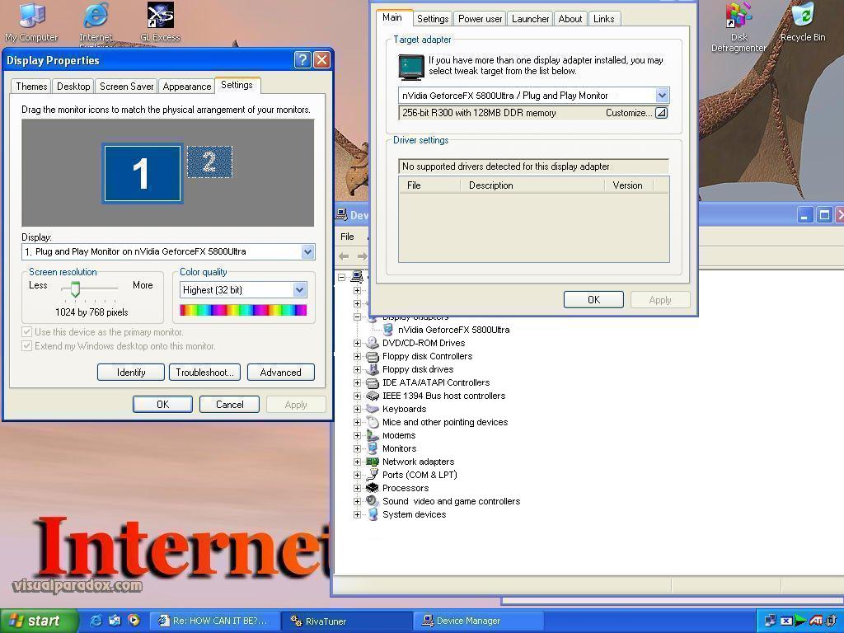Expand the Monitors tree node
Viewport: 844px width, 633px height.
coord(357,448)
